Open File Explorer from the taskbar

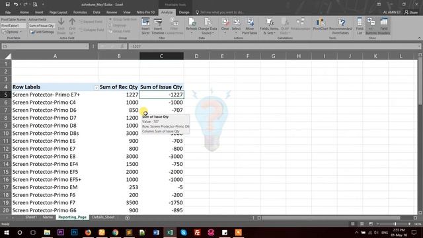tap(47, 232)
